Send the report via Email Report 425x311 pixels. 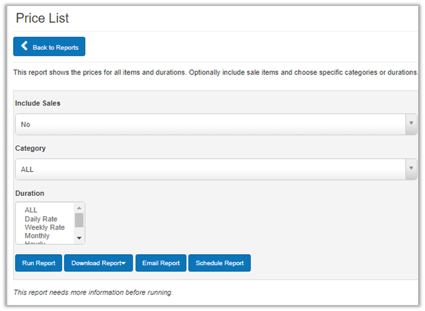tap(161, 263)
